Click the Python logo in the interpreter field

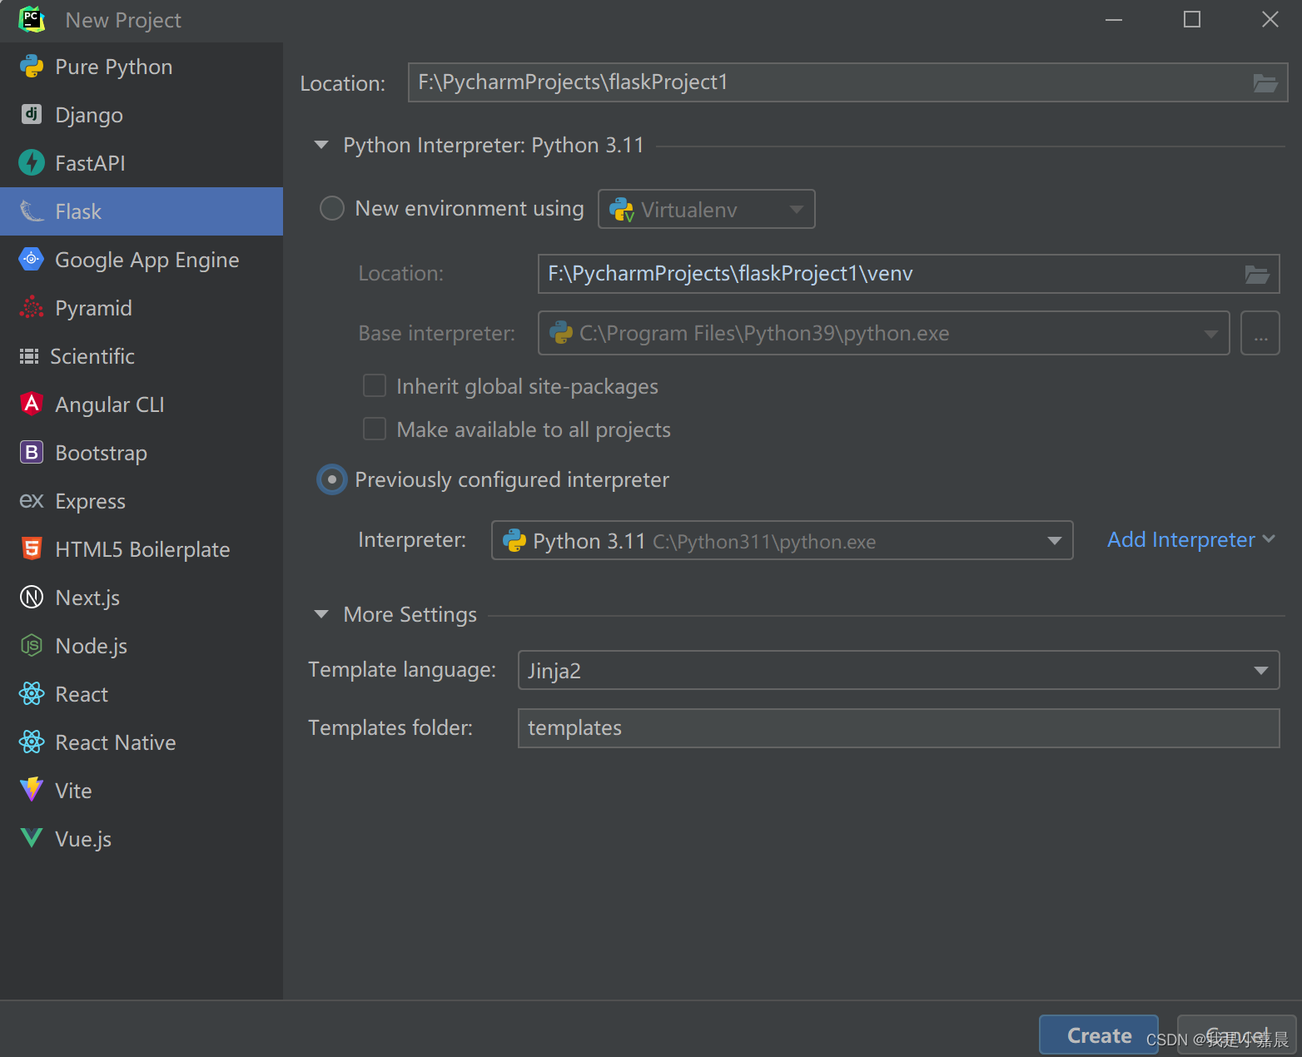click(516, 540)
